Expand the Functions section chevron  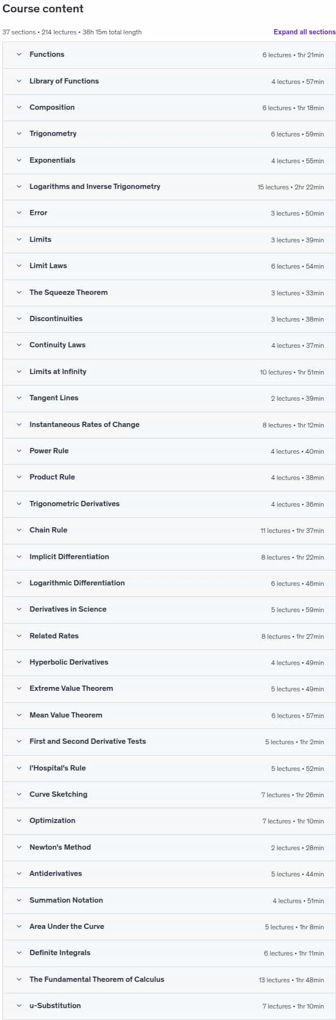pyautogui.click(x=19, y=54)
